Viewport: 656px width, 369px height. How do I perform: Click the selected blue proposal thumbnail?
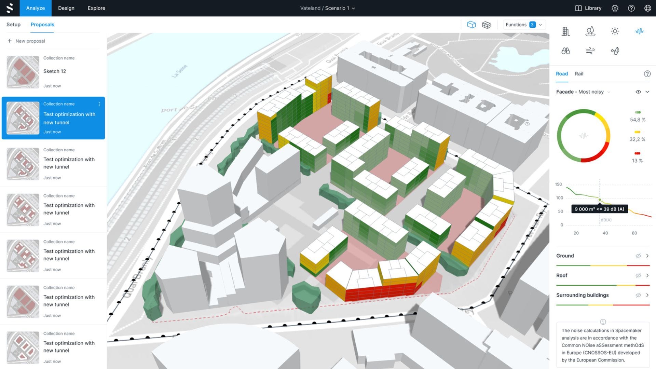click(23, 118)
